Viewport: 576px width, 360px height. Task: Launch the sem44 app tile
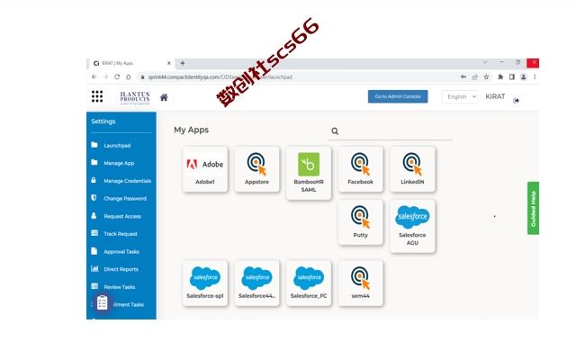tap(360, 283)
